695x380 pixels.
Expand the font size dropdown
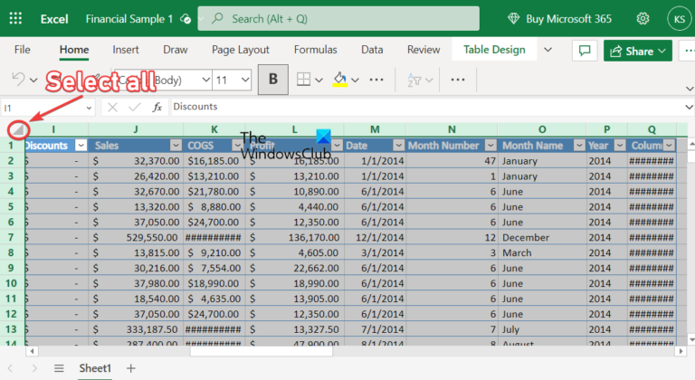244,80
